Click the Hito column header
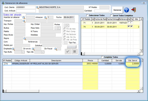Viewport: 148px width, 101px height. pos(136,19)
